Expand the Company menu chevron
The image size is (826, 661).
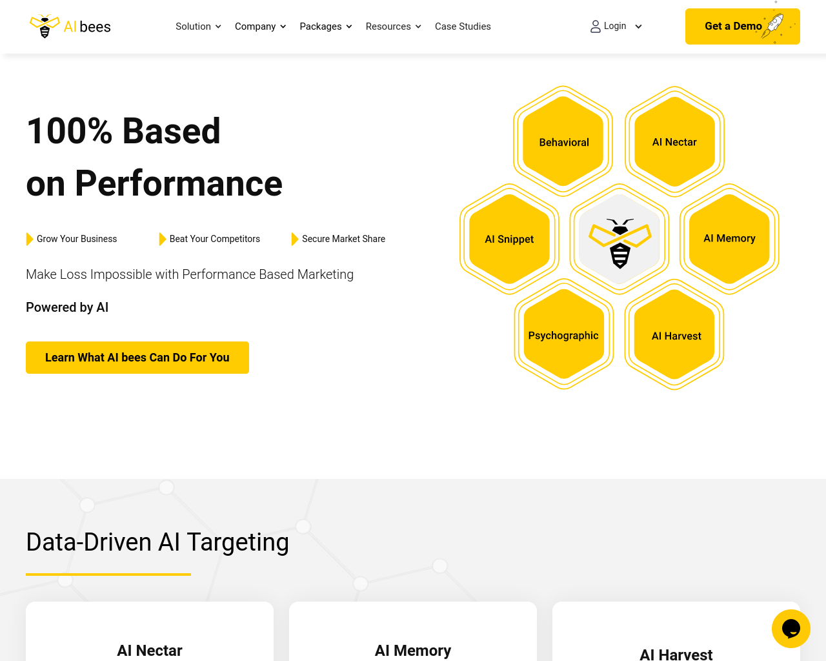click(283, 26)
